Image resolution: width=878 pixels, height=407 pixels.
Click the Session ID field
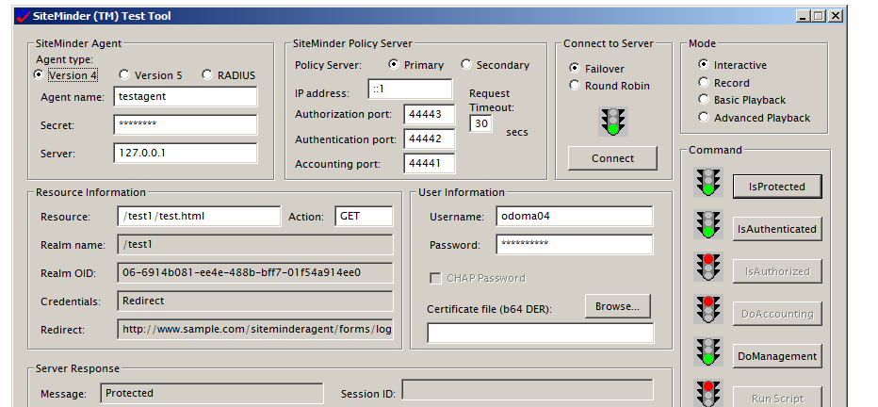tap(528, 390)
